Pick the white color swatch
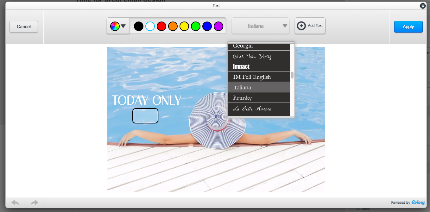Screen dimensions: 430x212 (150, 26)
